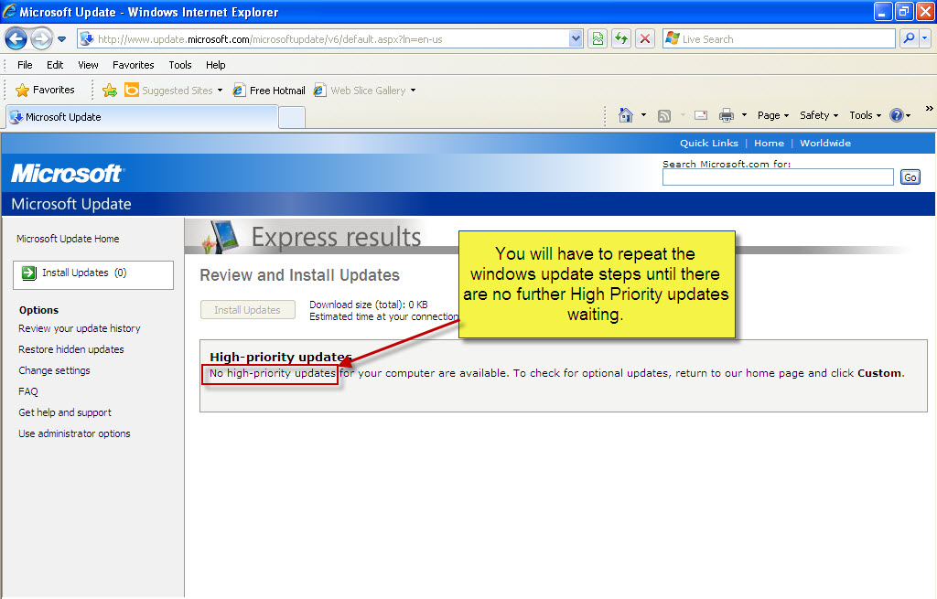This screenshot has width=937, height=599.
Task: Open the Help menu
Action: tap(216, 65)
